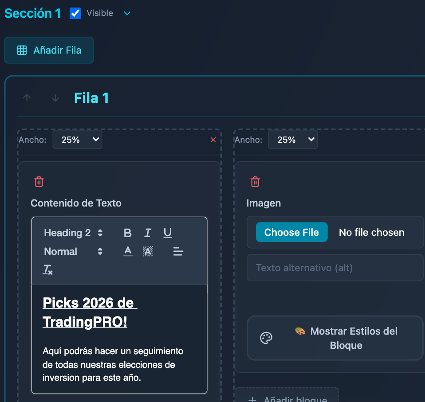The image size is (425, 402).
Task: Clear text formatting in the editor
Action: 48,269
